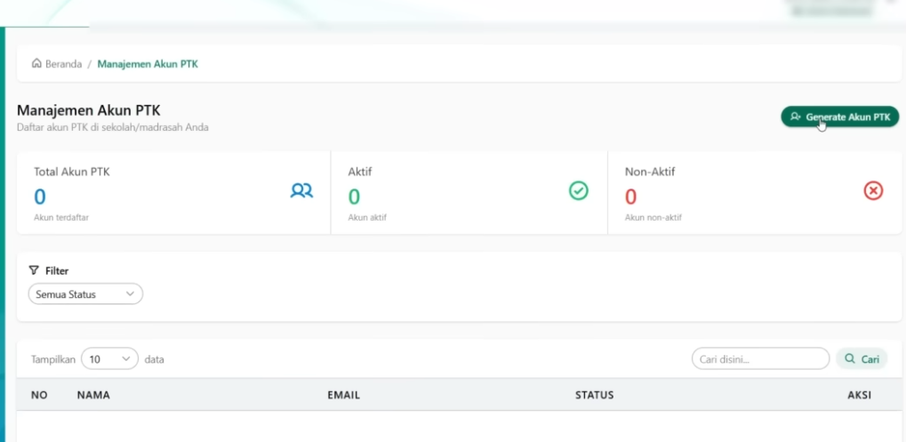Screen dimensions: 906x442
Task: Click the AKSI column header
Action: [x=859, y=395]
